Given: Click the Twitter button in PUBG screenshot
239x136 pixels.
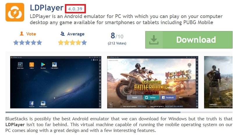Looking at the screenshot, I should tap(151, 98).
